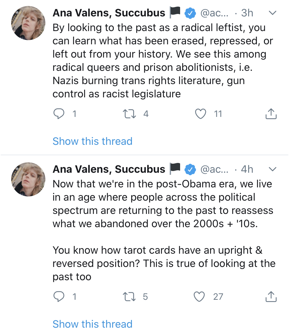
Task: Show this thread under the 4h tweet
Action: (x=92, y=324)
